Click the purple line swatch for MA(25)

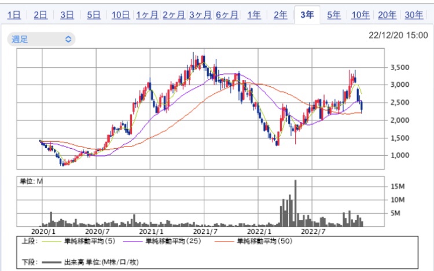click(x=133, y=241)
